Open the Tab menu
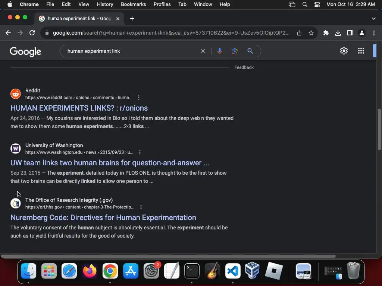 [x=182, y=4]
